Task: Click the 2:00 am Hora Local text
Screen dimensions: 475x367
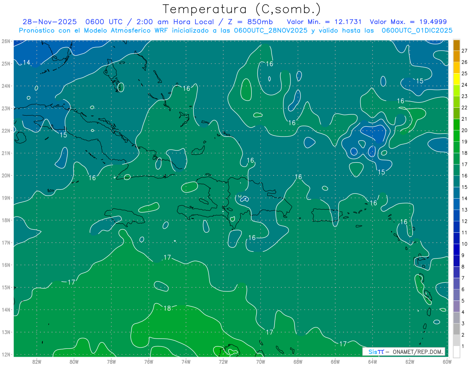Action: click(174, 22)
